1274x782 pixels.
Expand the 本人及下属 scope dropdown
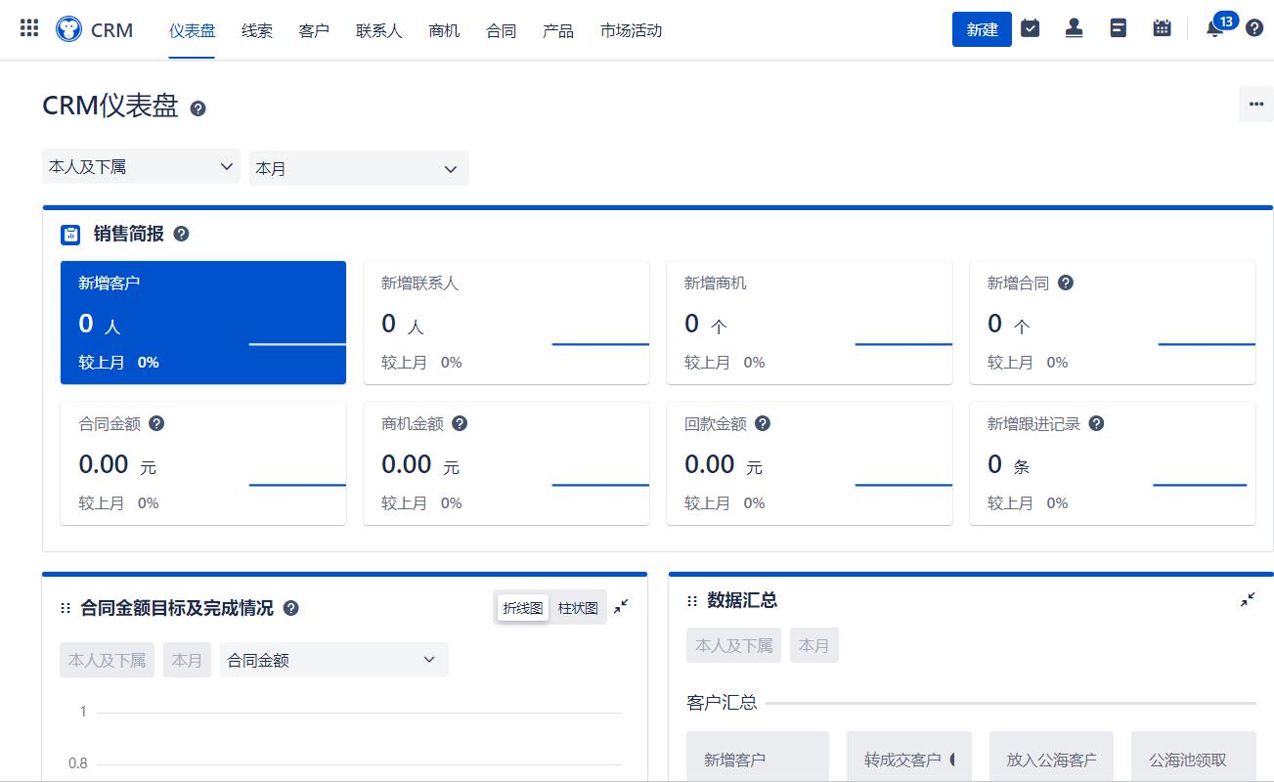click(x=141, y=167)
